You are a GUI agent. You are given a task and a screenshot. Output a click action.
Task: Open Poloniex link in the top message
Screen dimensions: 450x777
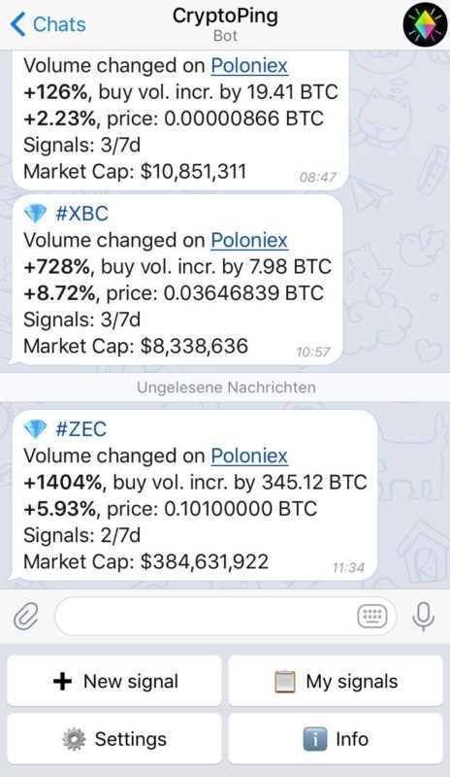[249, 66]
